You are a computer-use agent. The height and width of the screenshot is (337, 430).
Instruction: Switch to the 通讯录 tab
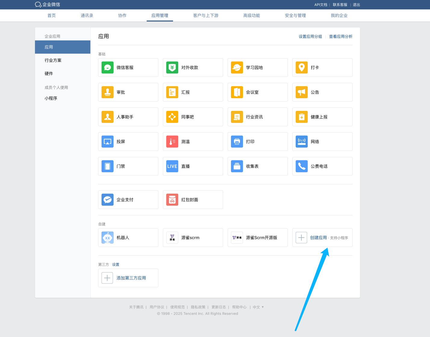click(87, 16)
